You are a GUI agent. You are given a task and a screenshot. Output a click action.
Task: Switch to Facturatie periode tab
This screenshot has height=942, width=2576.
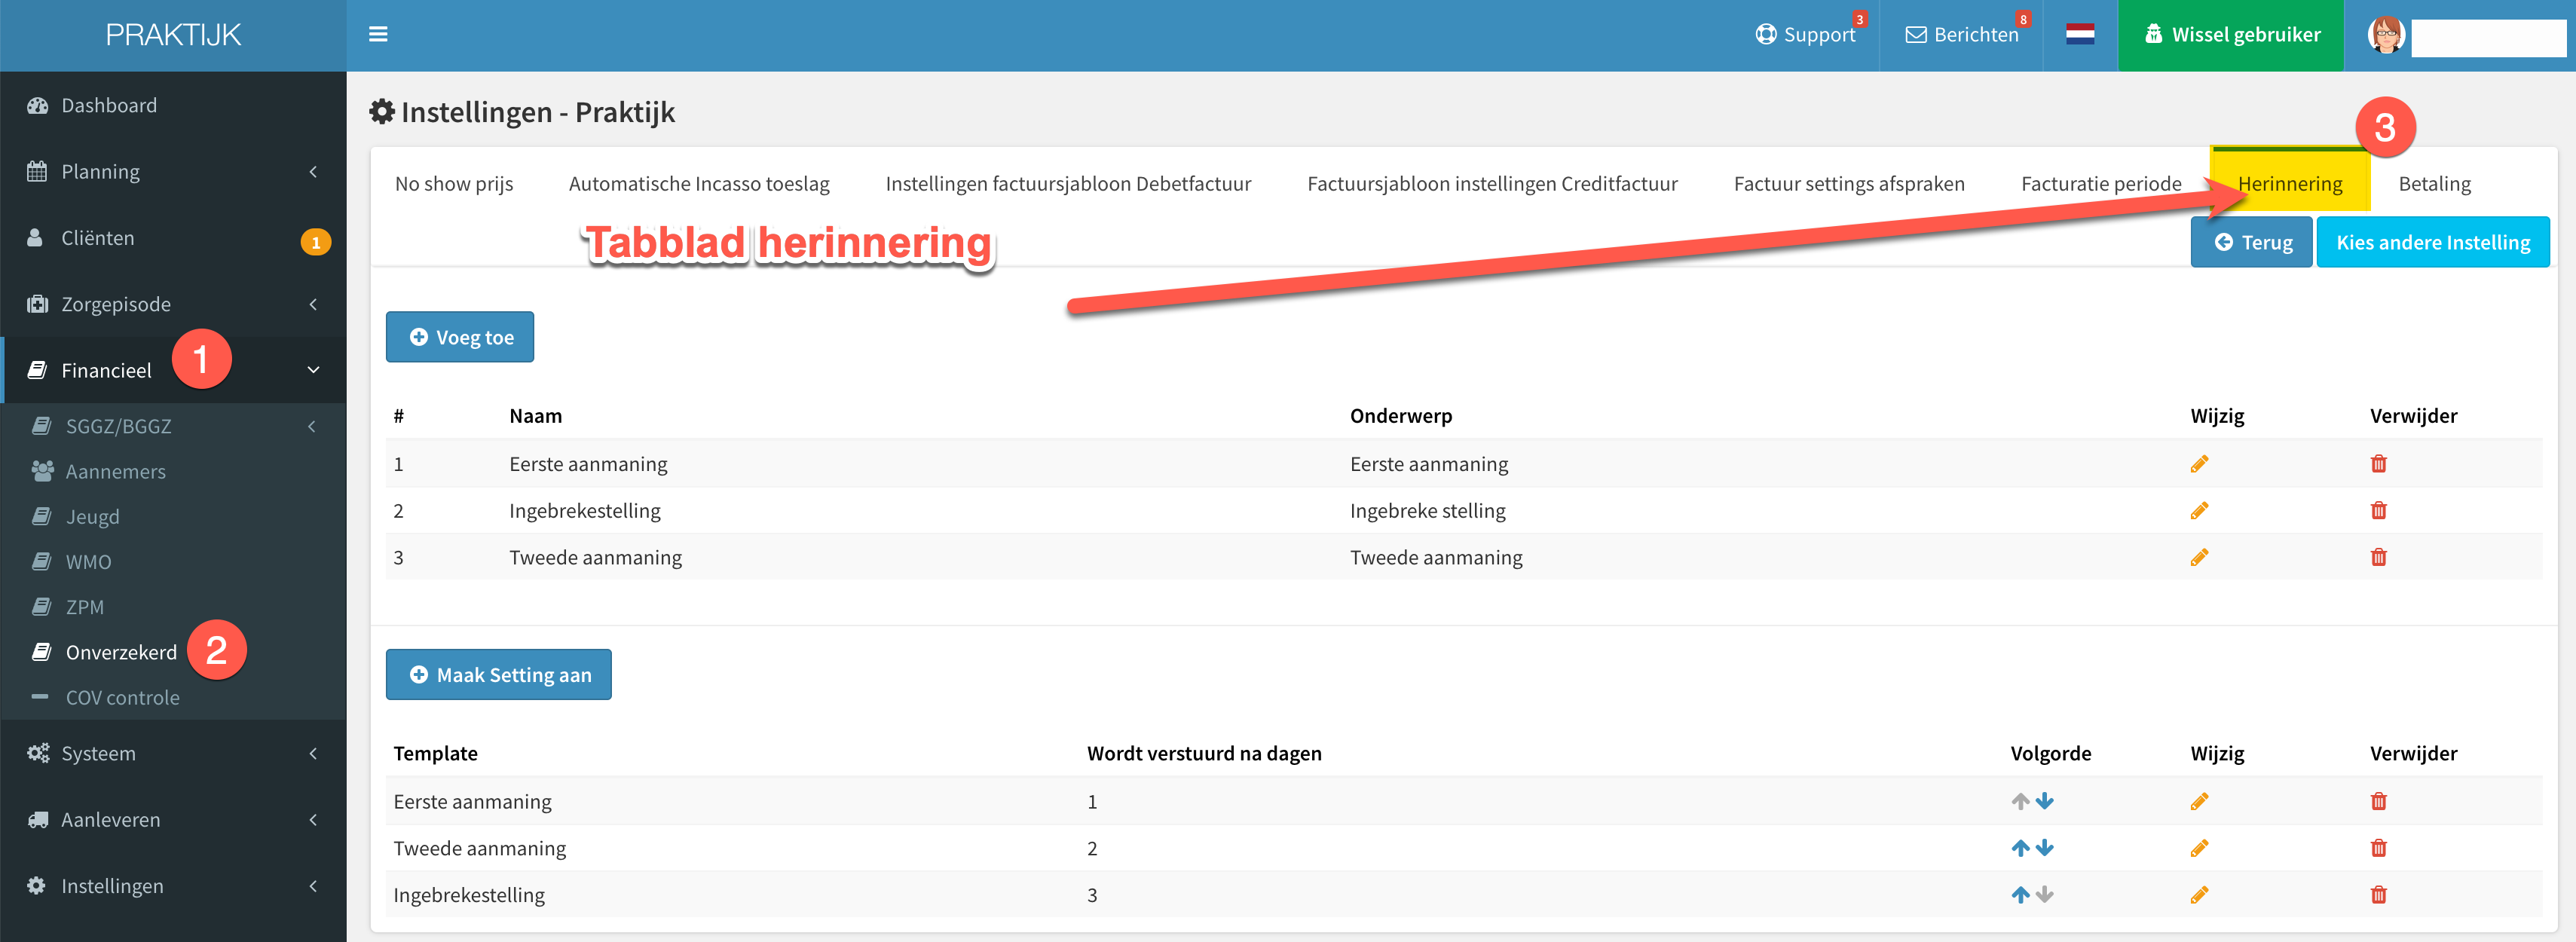tap(2101, 184)
